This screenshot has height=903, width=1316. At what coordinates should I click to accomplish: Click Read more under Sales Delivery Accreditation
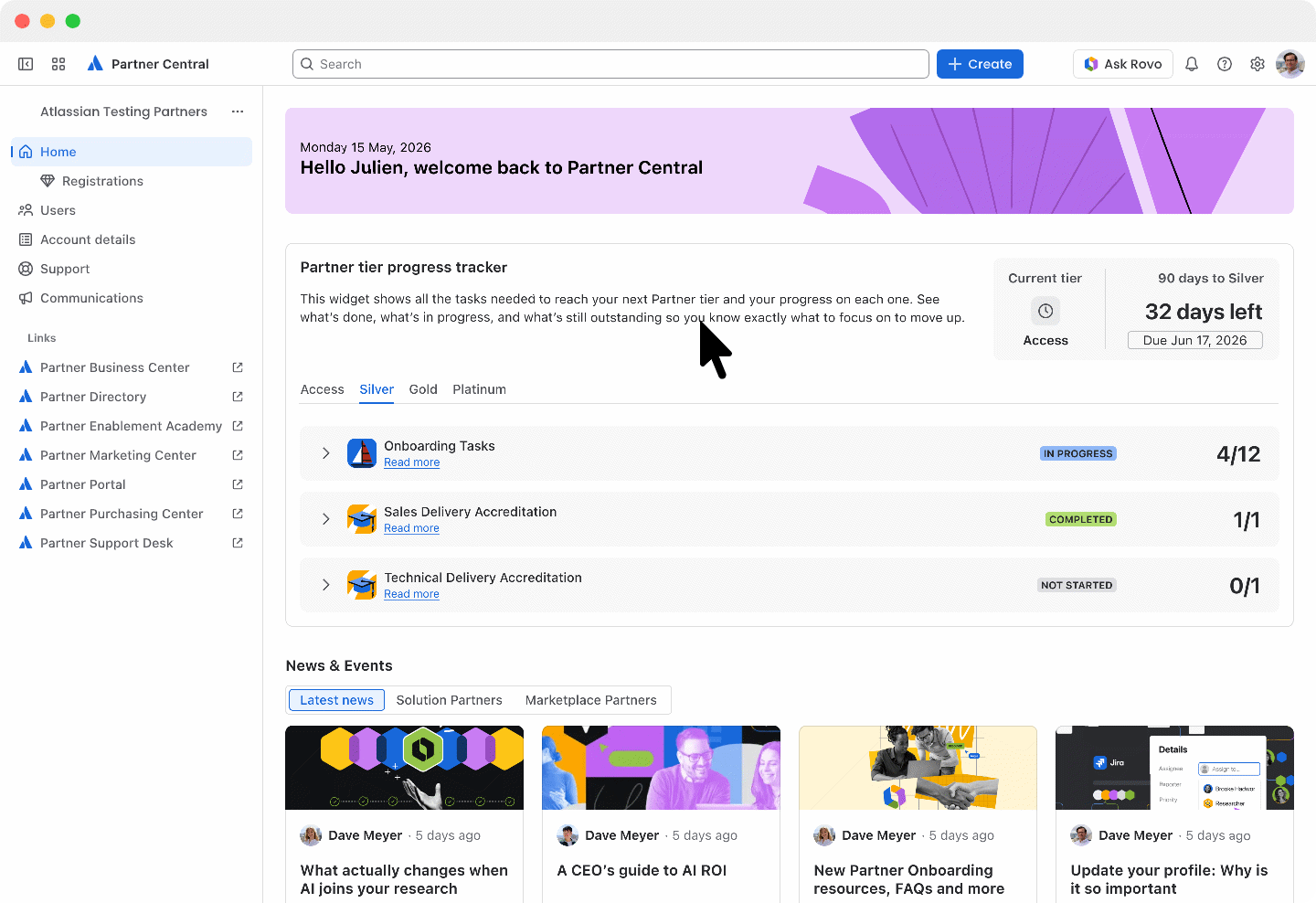coord(411,528)
